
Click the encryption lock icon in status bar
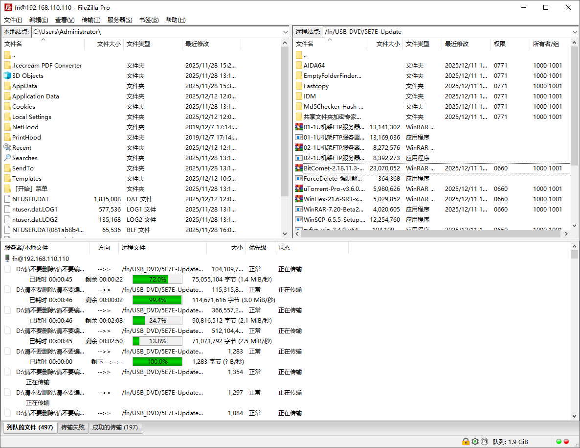coord(466,441)
